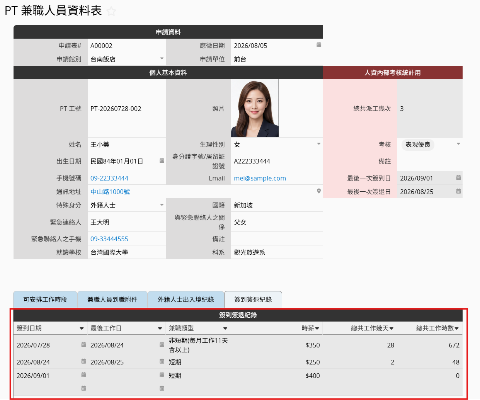Switch to the 可安排工作時段 tab

(x=45, y=300)
